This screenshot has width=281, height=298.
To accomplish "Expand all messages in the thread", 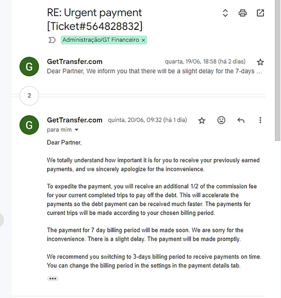I will coord(225,13).
